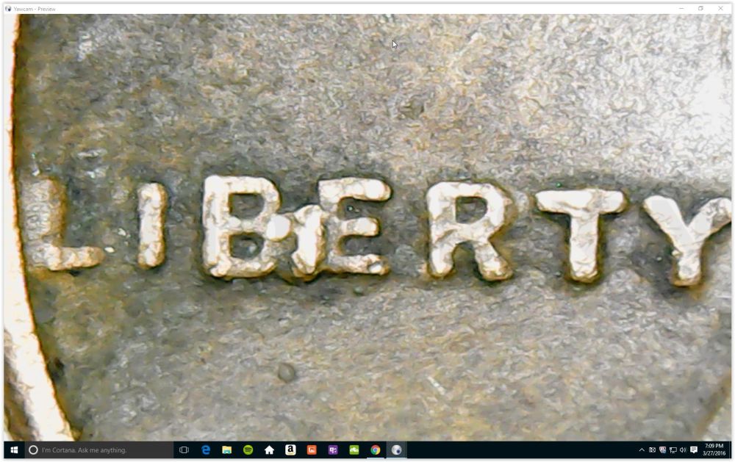Launch Microsoft Edge from the taskbar
Screen dimensions: 735x462
coord(206,450)
